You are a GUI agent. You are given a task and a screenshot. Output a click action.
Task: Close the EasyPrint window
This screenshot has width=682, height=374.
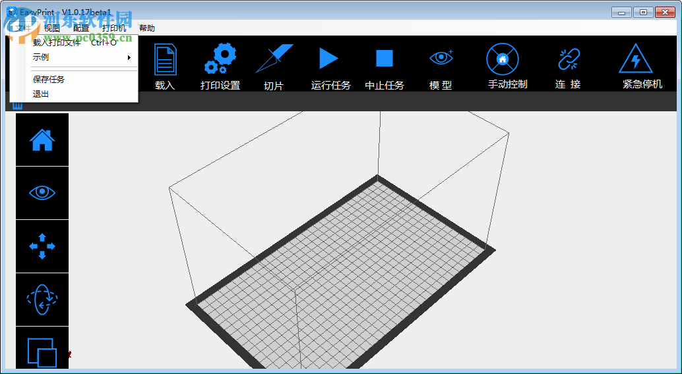coord(666,13)
